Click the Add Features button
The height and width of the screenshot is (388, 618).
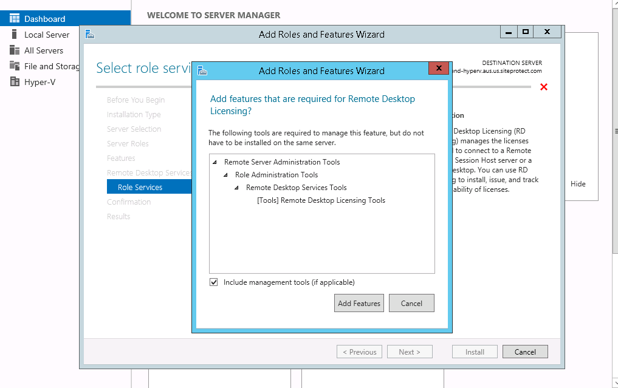(359, 304)
